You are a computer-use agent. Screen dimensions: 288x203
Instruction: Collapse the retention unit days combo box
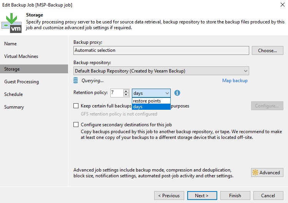point(151,93)
